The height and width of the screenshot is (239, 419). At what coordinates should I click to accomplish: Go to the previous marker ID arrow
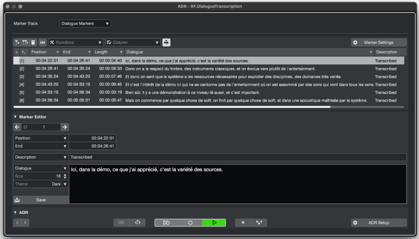pyautogui.click(x=17, y=127)
